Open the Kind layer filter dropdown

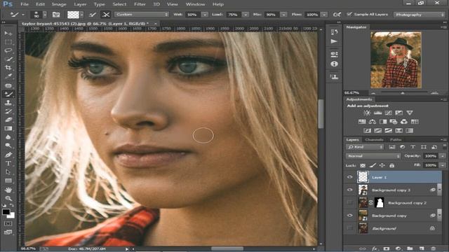click(365, 147)
